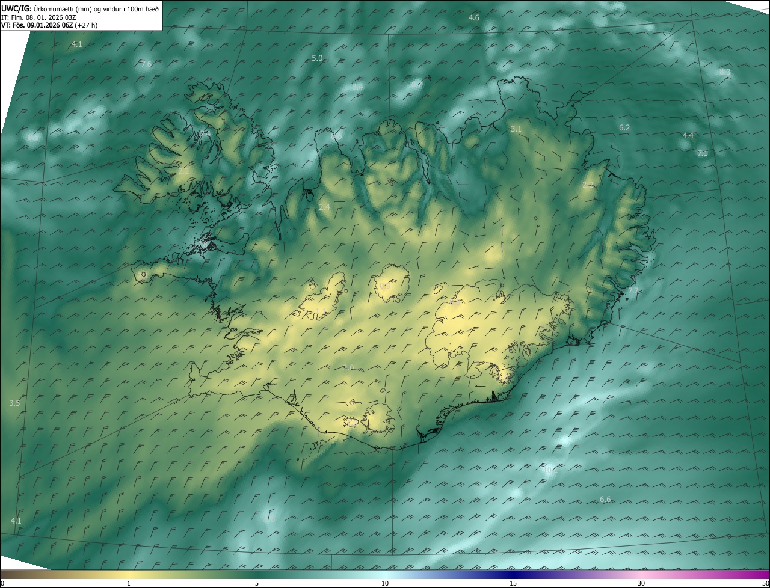
Task: Click the valid time line "VT: Fös. 09.01.2026 06Z"
Action: tap(37, 25)
